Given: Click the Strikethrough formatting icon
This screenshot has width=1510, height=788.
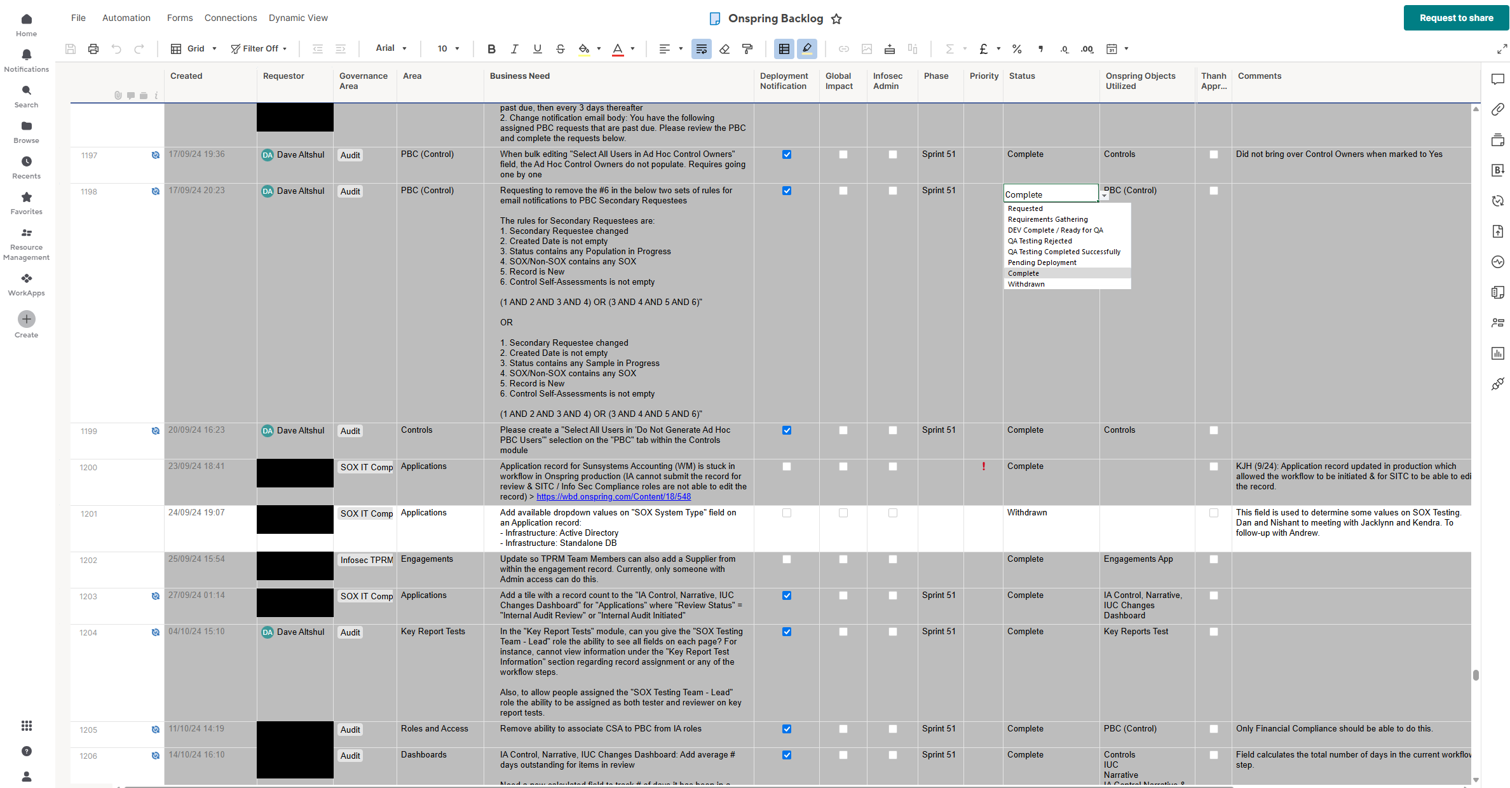Looking at the screenshot, I should pos(560,49).
